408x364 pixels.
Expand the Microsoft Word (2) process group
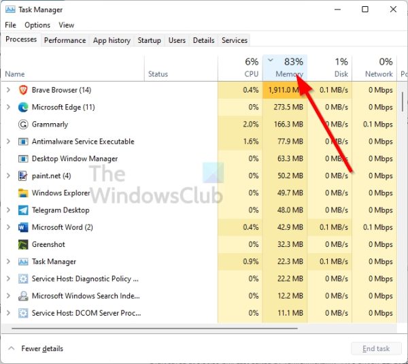pos(8,227)
